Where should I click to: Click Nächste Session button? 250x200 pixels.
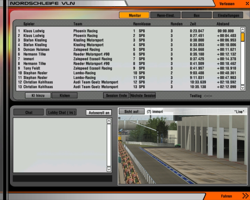[x=142, y=96]
